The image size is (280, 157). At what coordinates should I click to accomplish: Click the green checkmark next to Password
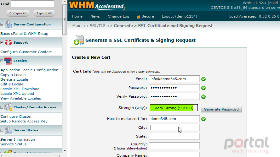(x=203, y=88)
